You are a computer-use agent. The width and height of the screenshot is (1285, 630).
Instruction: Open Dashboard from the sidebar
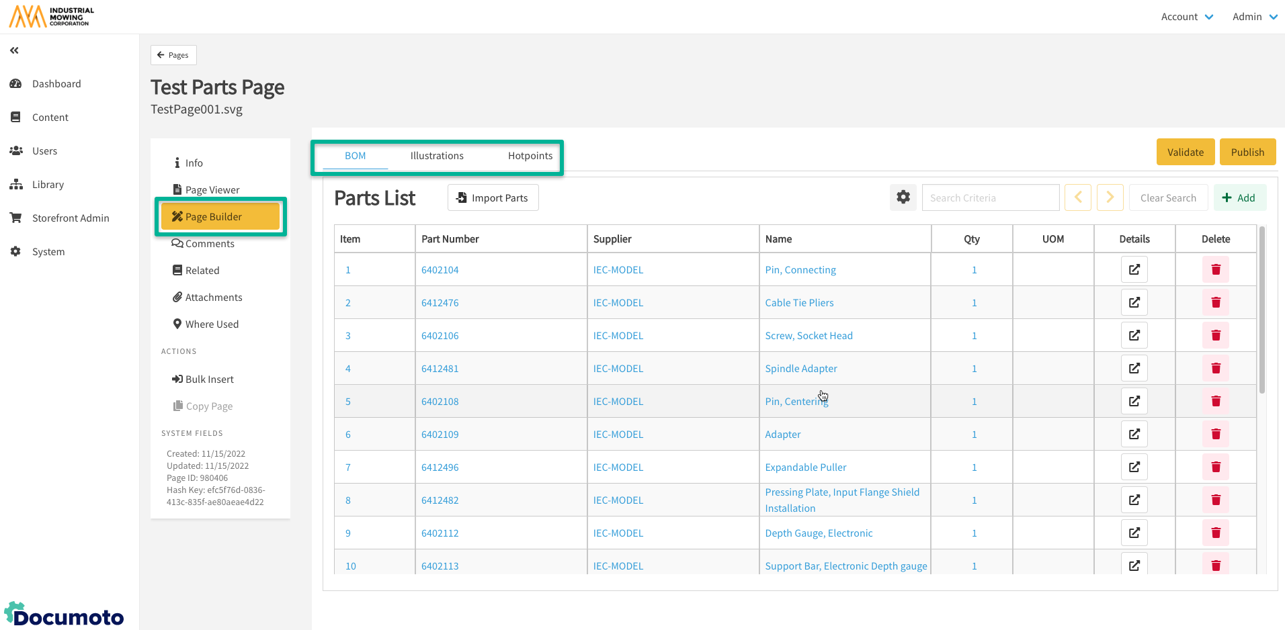(56, 84)
